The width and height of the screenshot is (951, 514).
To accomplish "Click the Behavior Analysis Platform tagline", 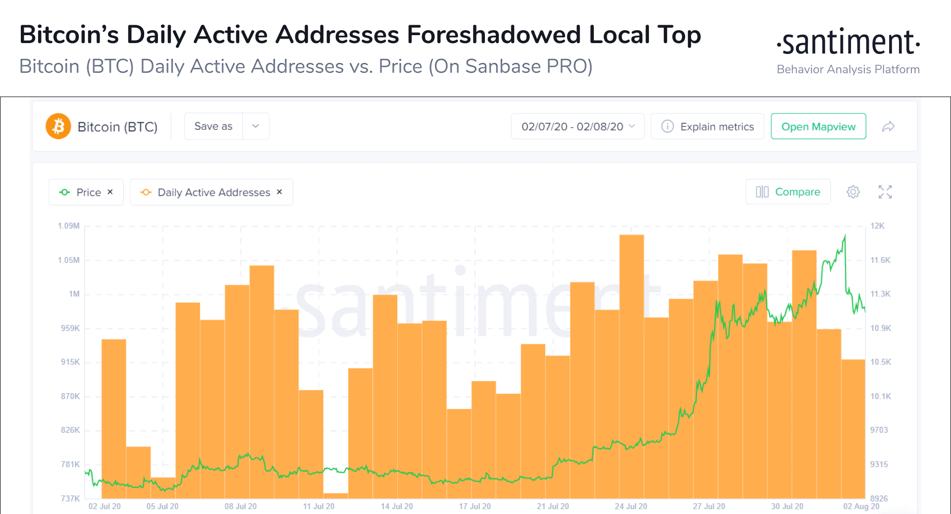I will 848,69.
